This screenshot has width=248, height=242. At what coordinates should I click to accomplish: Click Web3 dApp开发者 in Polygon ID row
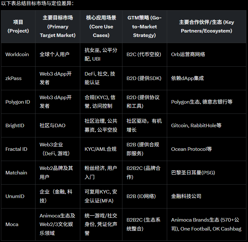pyautogui.click(x=58, y=102)
